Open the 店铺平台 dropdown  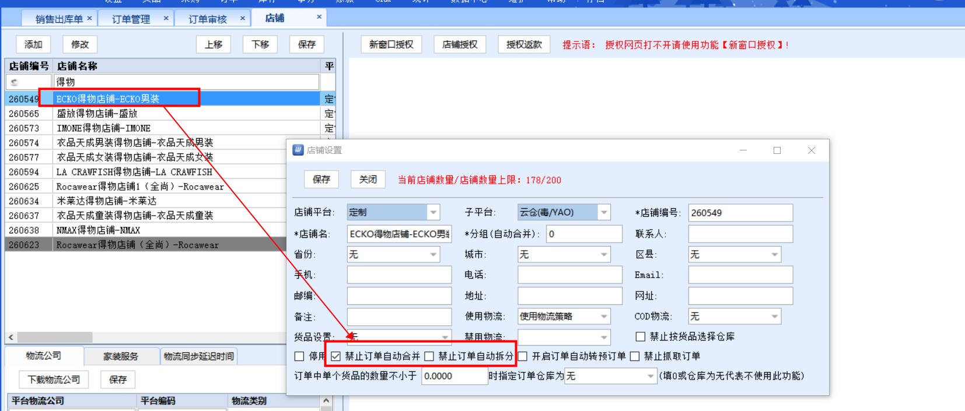click(x=433, y=213)
